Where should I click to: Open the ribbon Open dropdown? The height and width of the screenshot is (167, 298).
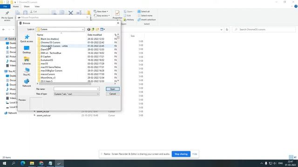tap(129, 12)
